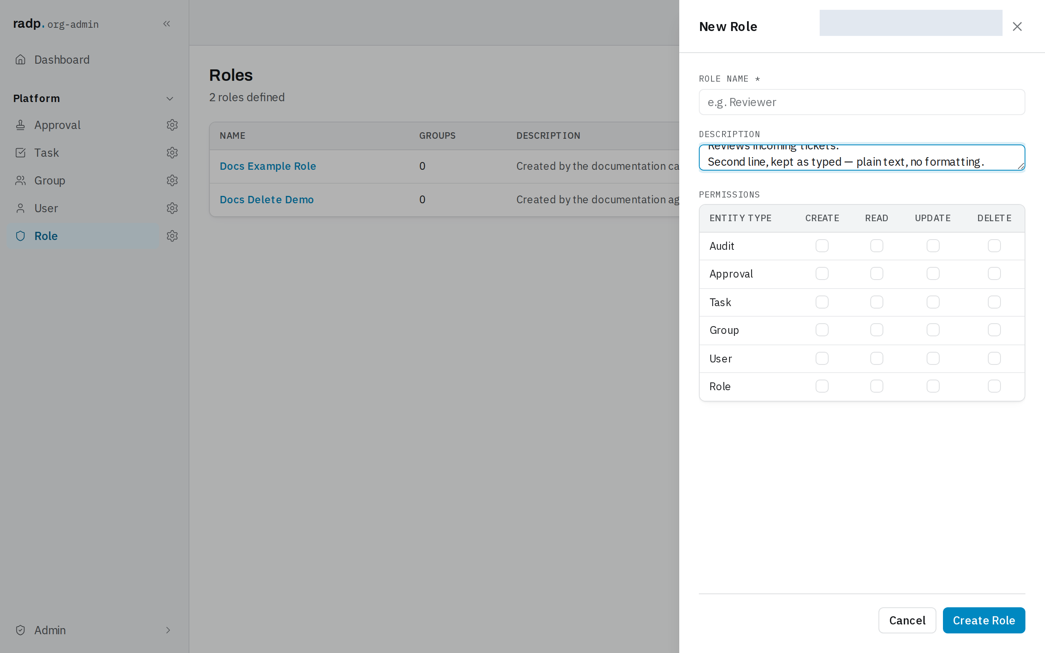Select Create checkbox in Role row
This screenshot has width=1045, height=653.
point(822,386)
